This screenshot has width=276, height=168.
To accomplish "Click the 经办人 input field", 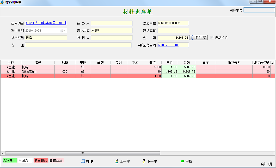I will (112, 23).
